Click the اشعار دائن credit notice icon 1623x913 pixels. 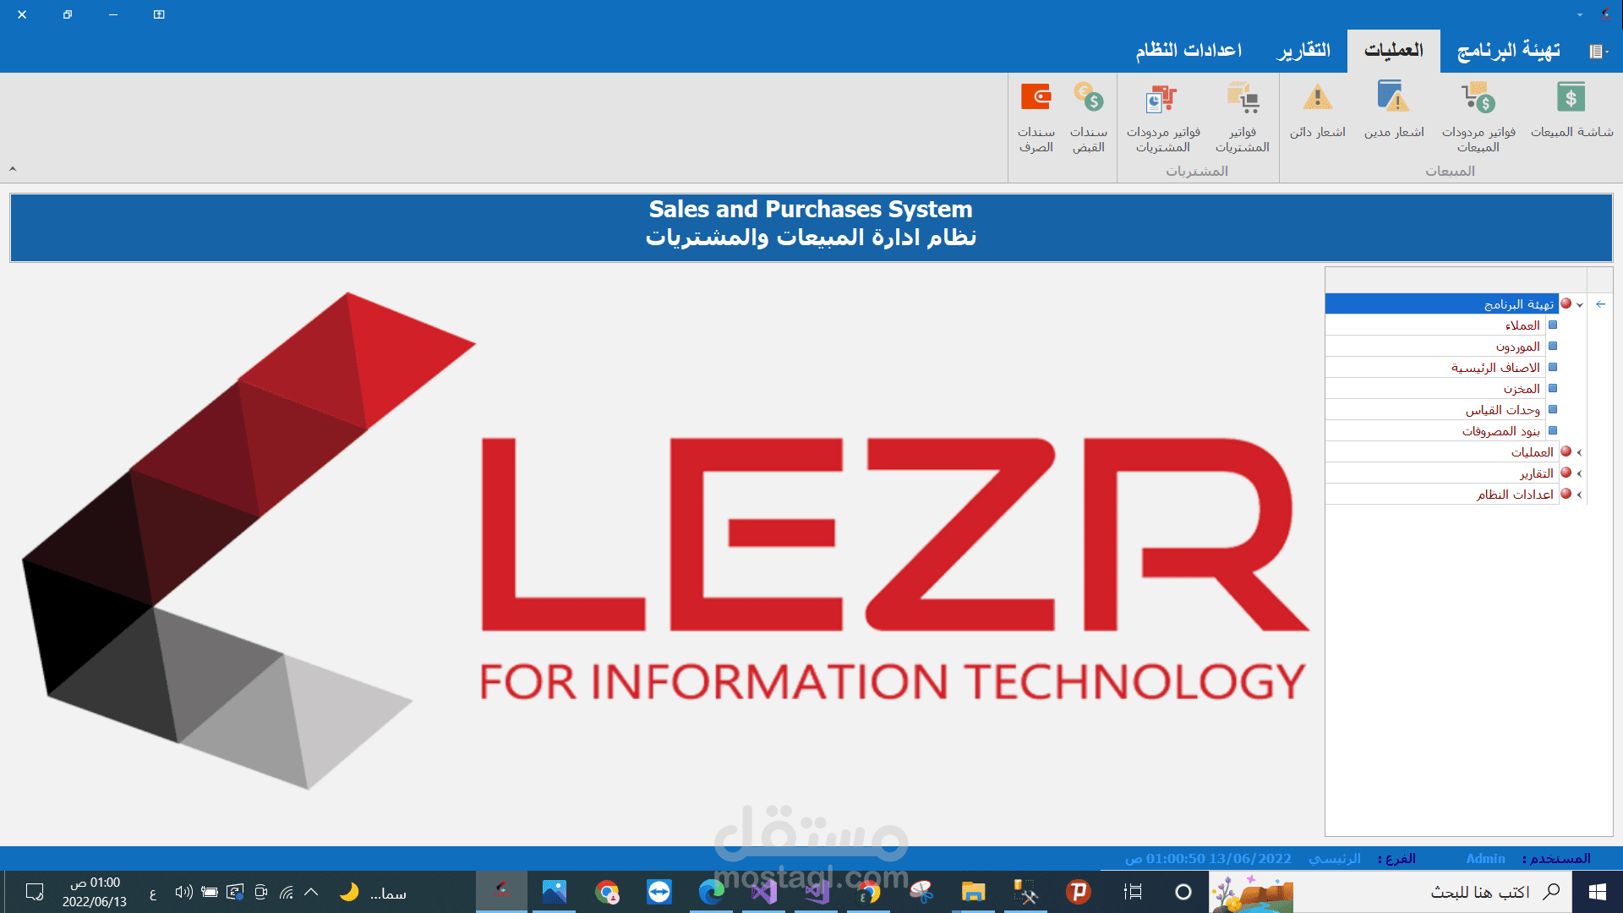click(x=1317, y=99)
